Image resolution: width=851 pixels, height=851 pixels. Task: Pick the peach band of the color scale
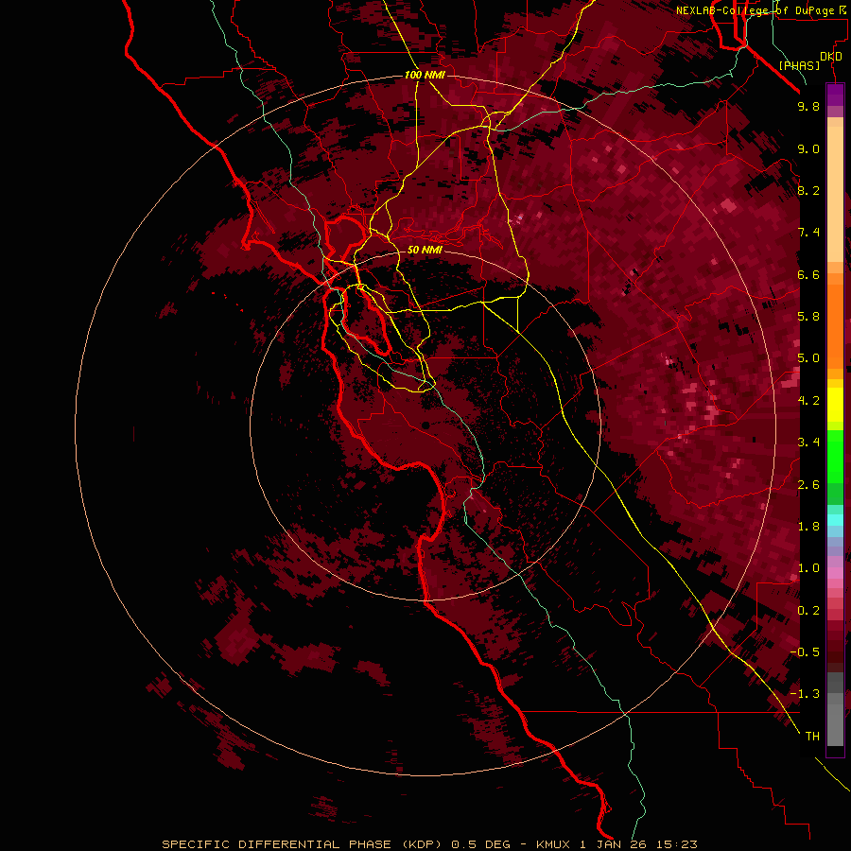point(835,196)
